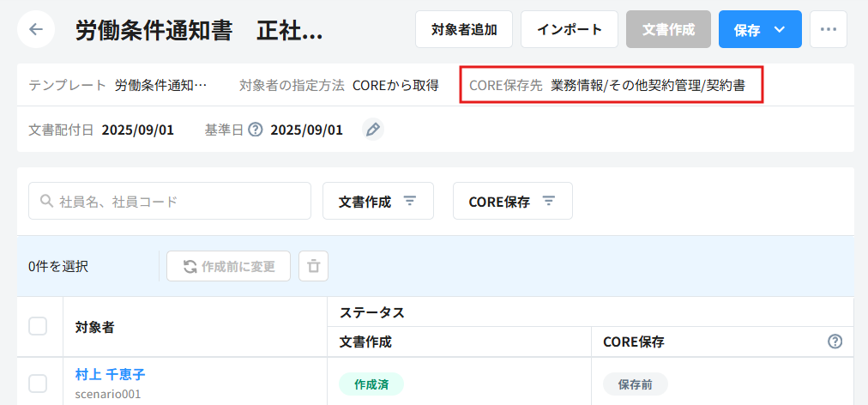Expand the 保存 dropdown button
Image resolution: width=868 pixels, height=405 pixels.
point(779,29)
